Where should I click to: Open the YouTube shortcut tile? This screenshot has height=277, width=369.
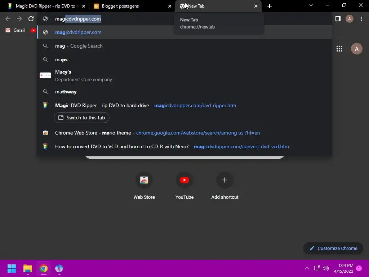184,186
